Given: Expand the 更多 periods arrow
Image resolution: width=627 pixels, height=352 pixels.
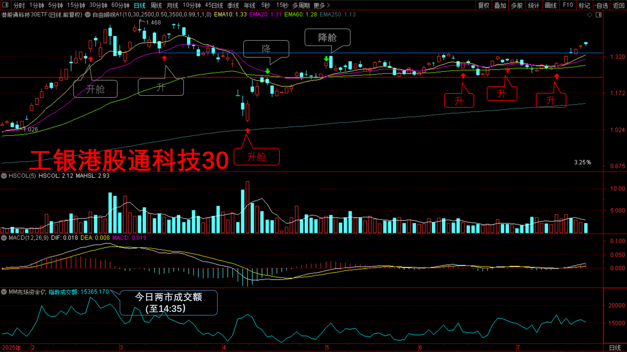Looking at the screenshot, I should (328, 5).
